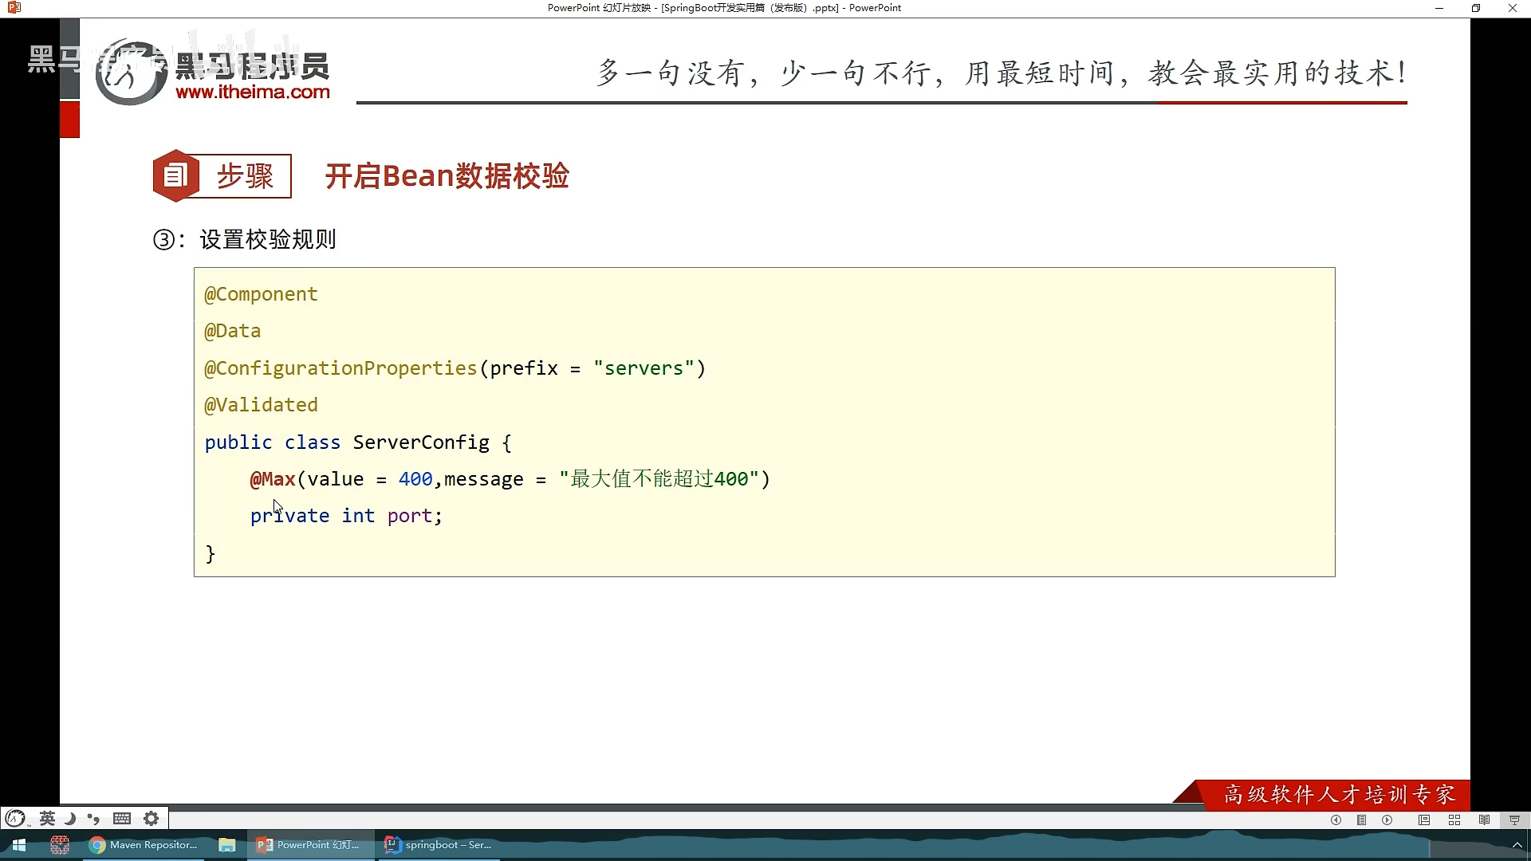Click the Slide Show view icon
Viewport: 1531px width, 861px height.
tap(1514, 820)
